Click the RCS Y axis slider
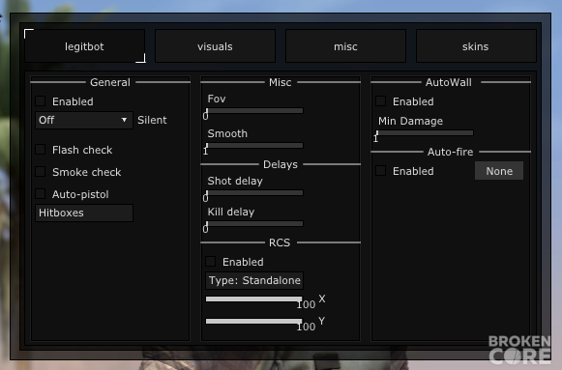 [x=254, y=322]
